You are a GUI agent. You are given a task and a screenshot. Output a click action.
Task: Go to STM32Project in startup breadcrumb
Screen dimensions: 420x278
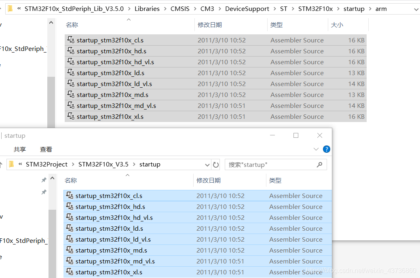(x=46, y=164)
